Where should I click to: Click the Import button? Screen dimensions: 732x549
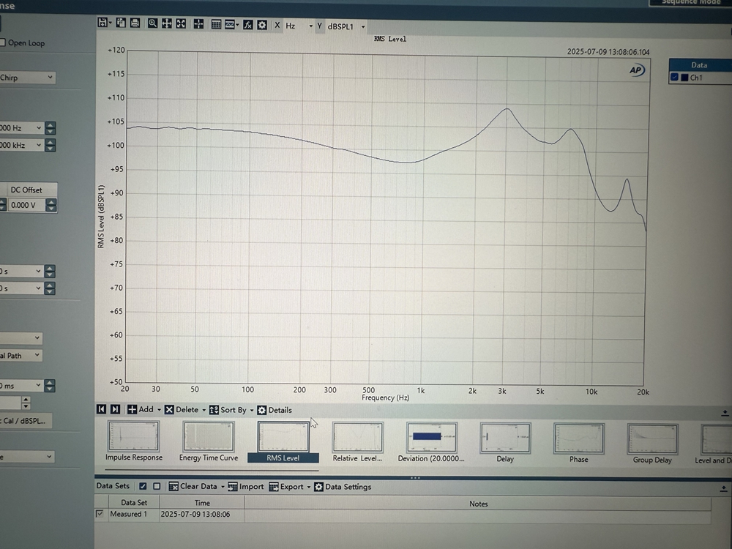click(x=245, y=487)
